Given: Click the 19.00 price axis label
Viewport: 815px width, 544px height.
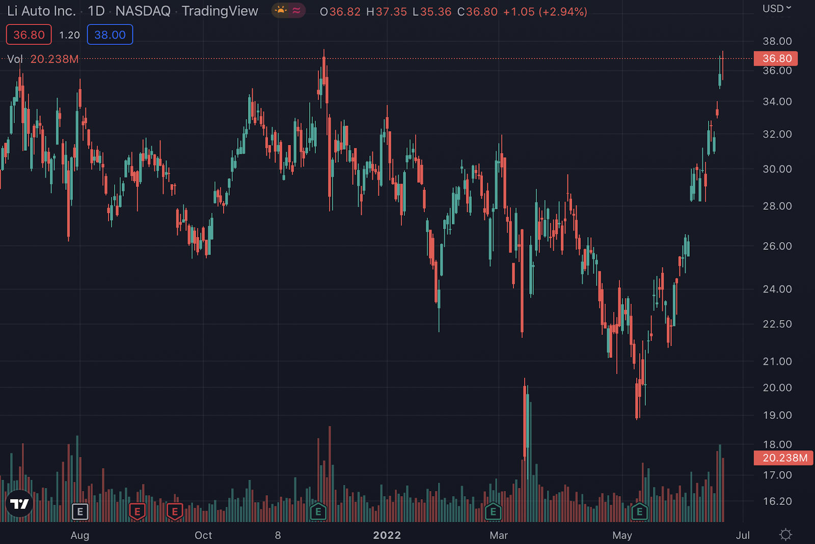Looking at the screenshot, I should [x=777, y=415].
